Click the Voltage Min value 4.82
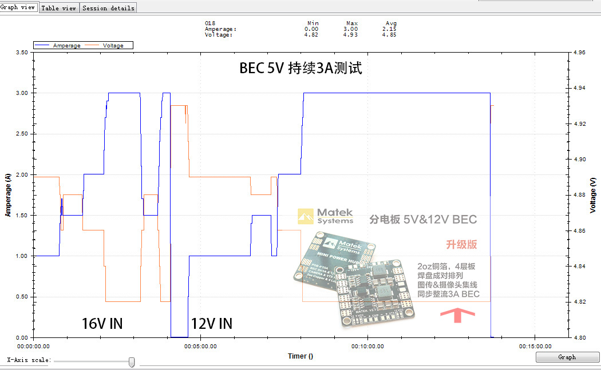601x370 pixels. pos(311,35)
